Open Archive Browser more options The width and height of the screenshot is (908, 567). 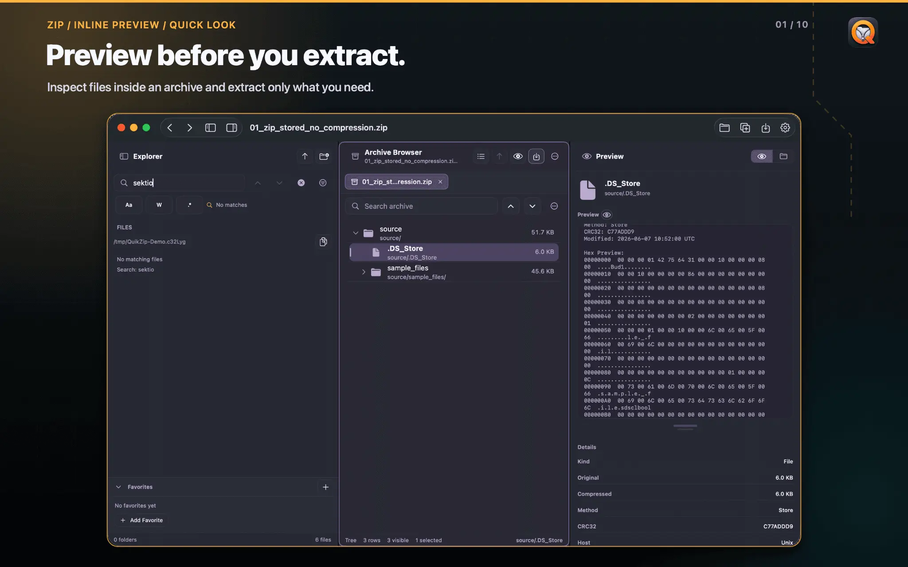click(x=555, y=156)
